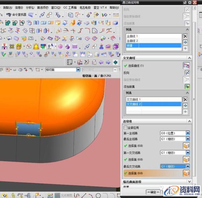The height and width of the screenshot is (198, 202).
Task: Click the add new set icon under cross curves
Action: 187,86
